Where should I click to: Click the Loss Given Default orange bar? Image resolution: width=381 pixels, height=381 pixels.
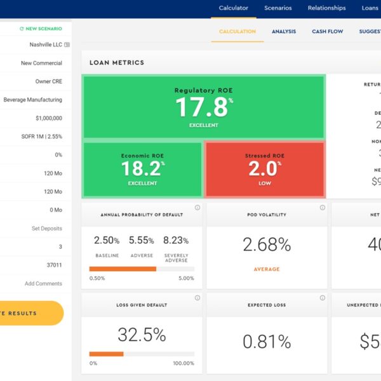(x=107, y=354)
